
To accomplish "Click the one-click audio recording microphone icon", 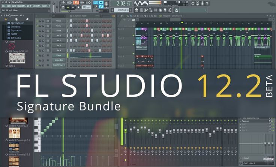I will (202, 3).
